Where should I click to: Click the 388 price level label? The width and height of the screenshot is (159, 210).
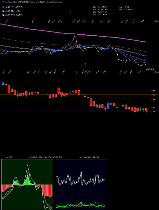pyautogui.click(x=153, y=111)
